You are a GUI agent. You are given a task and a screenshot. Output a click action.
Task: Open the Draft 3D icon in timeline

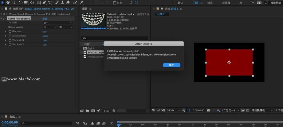(85, 124)
